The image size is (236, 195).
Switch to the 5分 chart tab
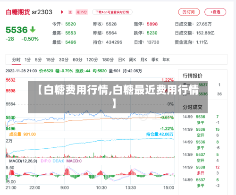coord(38,60)
